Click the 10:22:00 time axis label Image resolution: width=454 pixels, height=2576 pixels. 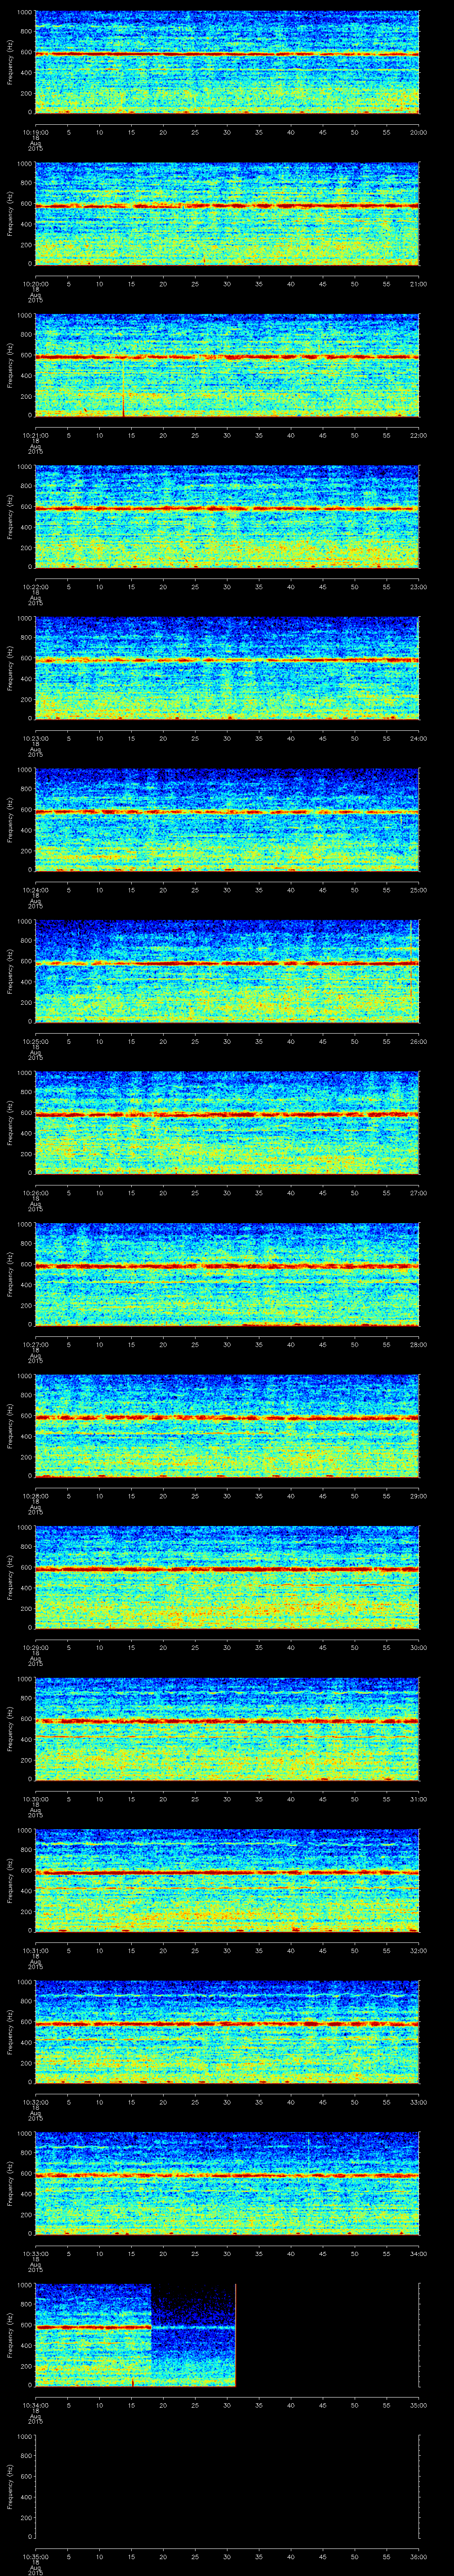pyautogui.click(x=35, y=586)
